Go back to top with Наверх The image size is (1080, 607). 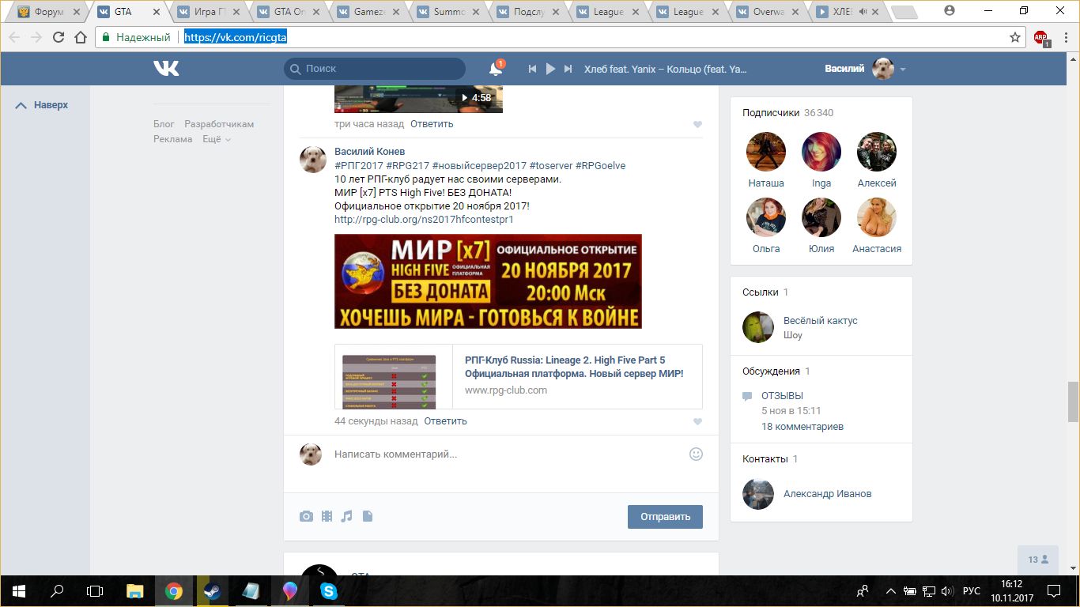point(43,105)
